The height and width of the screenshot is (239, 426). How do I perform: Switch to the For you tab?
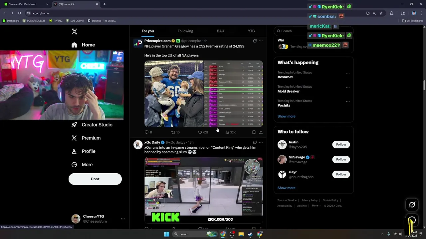click(148, 31)
